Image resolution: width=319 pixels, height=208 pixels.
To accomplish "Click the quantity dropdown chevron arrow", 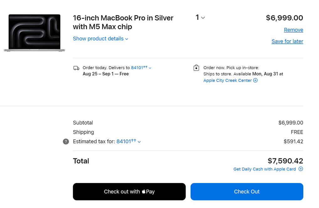I will (203, 18).
